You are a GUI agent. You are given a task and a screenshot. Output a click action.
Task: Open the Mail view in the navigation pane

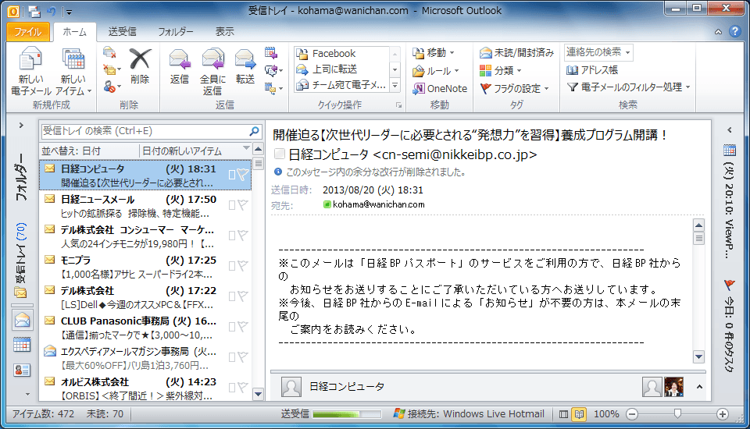(22, 320)
